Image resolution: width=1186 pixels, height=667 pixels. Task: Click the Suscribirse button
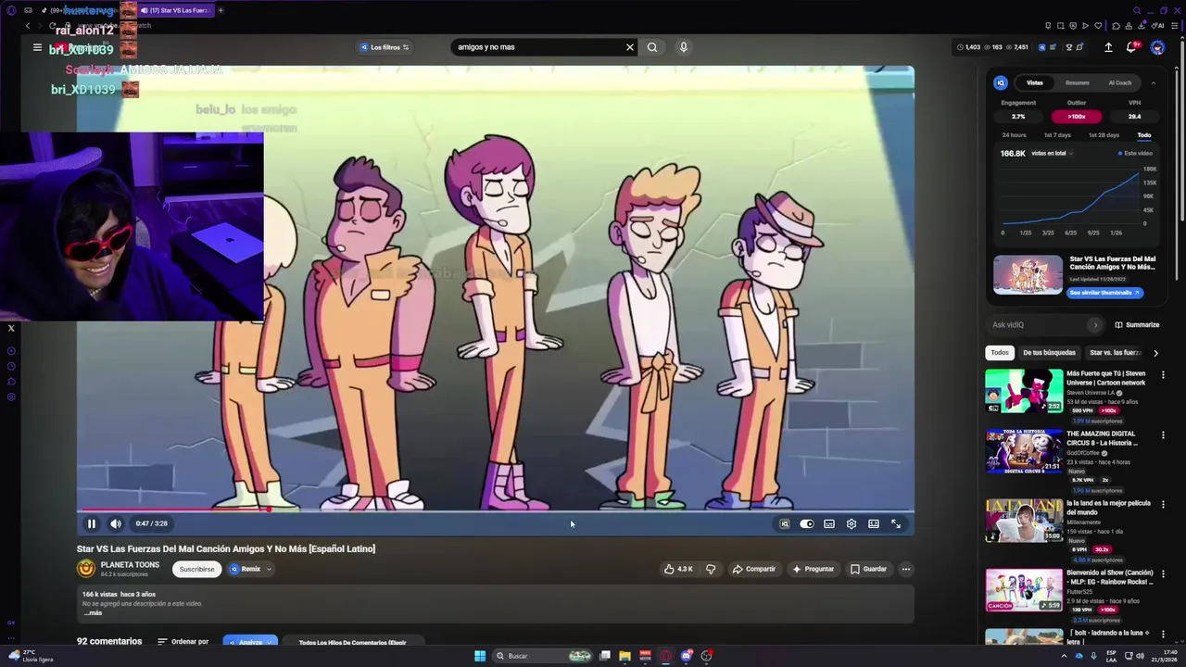pos(196,569)
